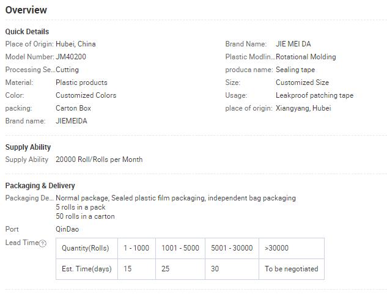Click the truncated Plastic Modlin... label

(x=250, y=57)
